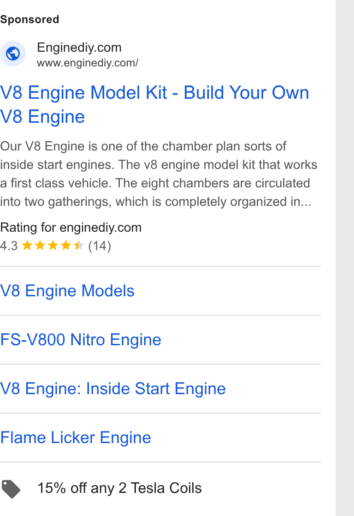Open the V8 Engine Model Kit headline link
The height and width of the screenshot is (516, 354).
154,104
